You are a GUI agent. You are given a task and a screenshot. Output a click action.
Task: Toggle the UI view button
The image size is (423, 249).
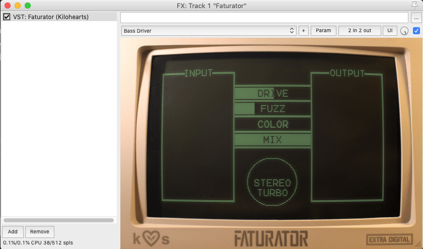point(390,31)
